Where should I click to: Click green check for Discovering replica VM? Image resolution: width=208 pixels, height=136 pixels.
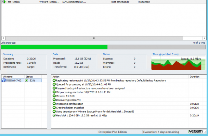pyautogui.click(x=54, y=100)
